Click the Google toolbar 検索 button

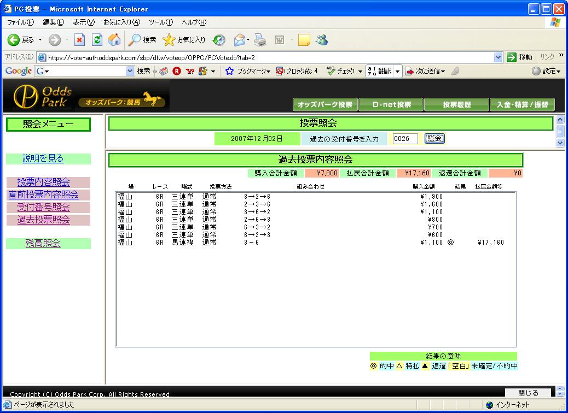point(143,71)
